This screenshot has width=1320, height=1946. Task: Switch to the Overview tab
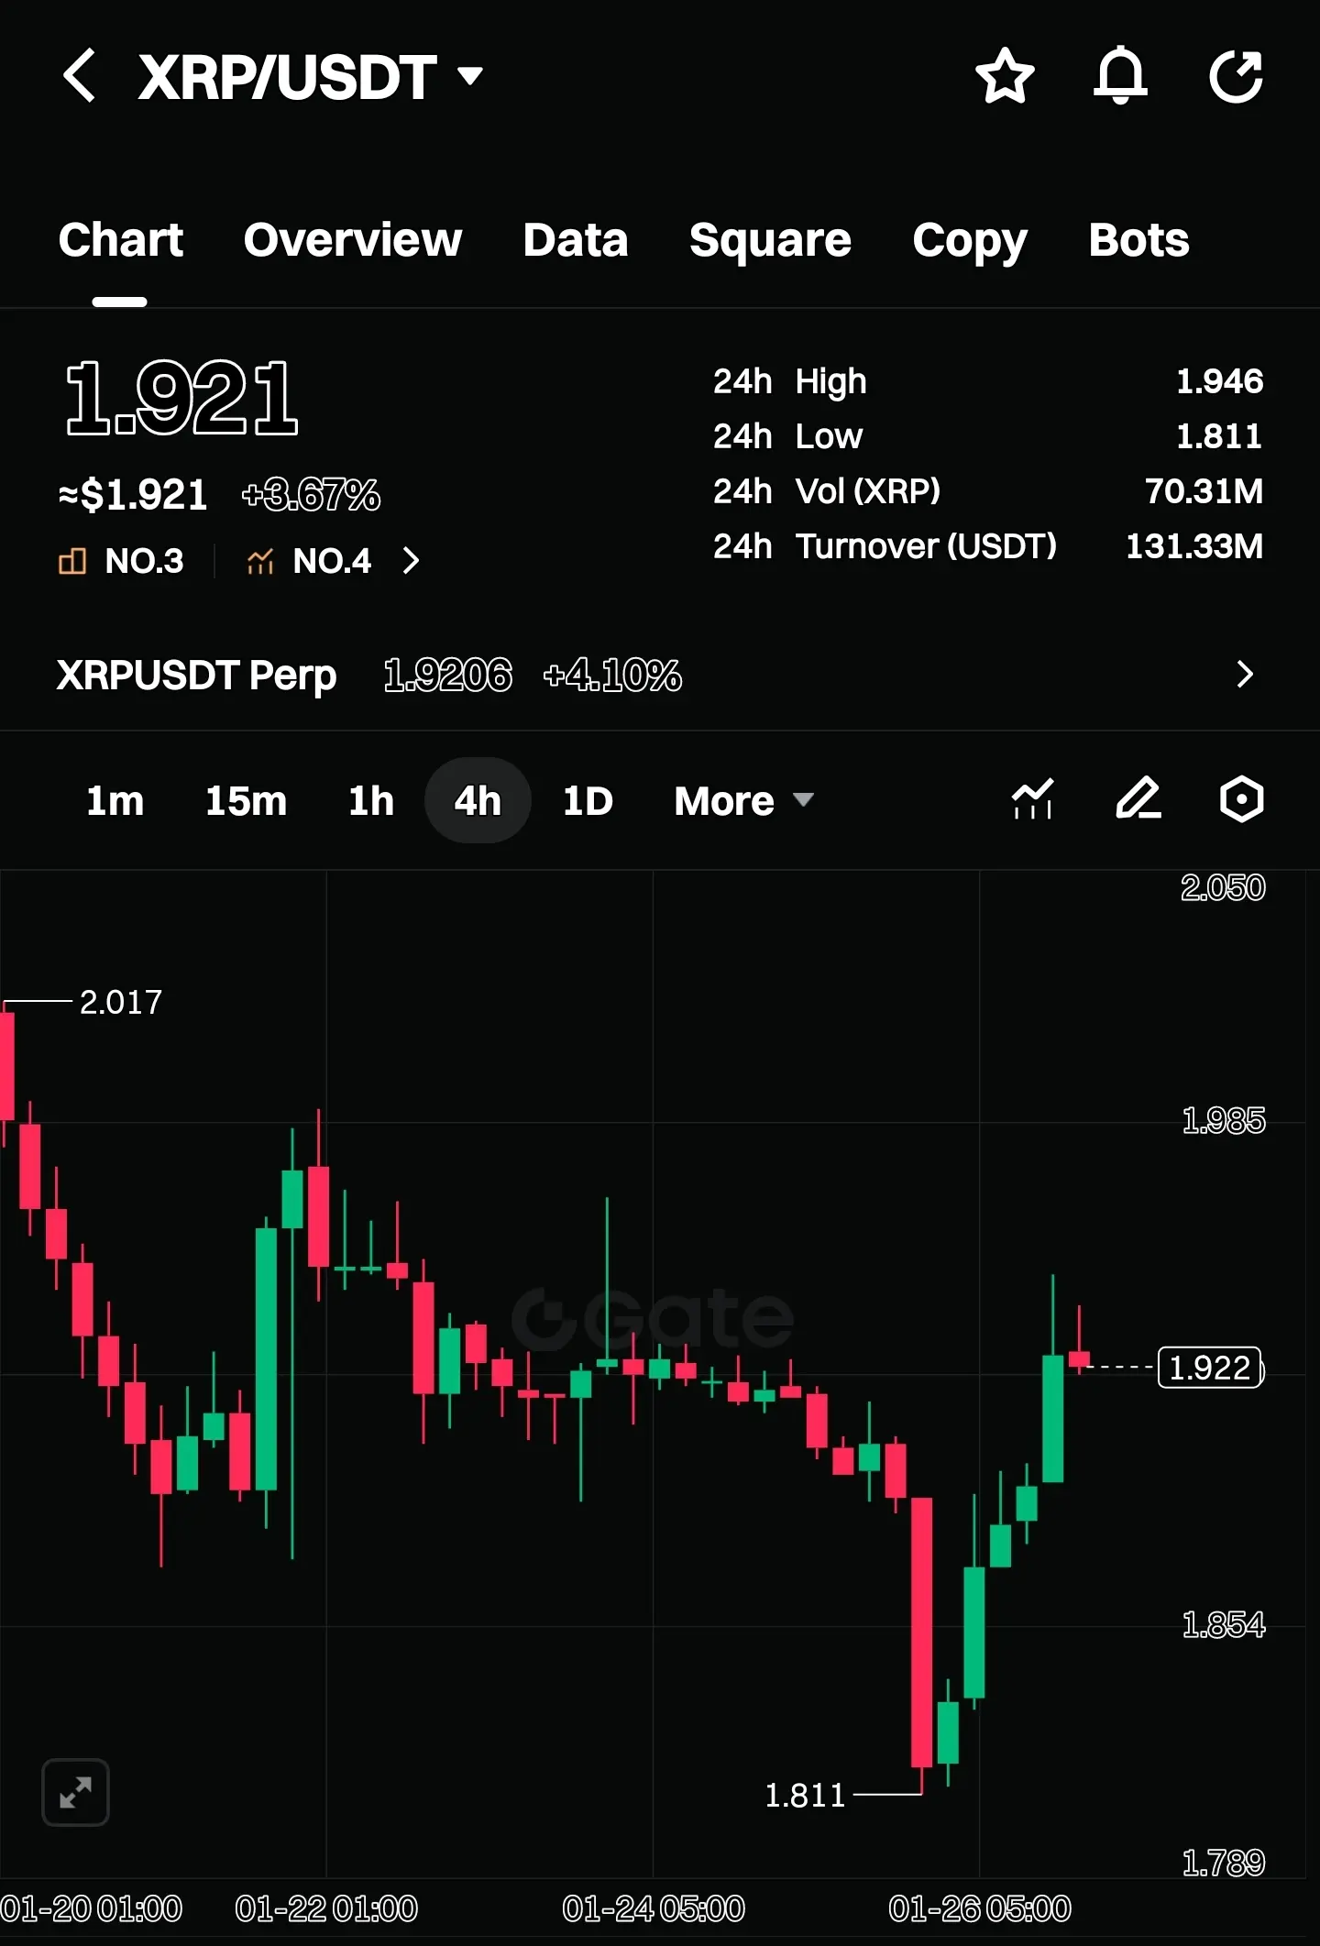coord(353,240)
